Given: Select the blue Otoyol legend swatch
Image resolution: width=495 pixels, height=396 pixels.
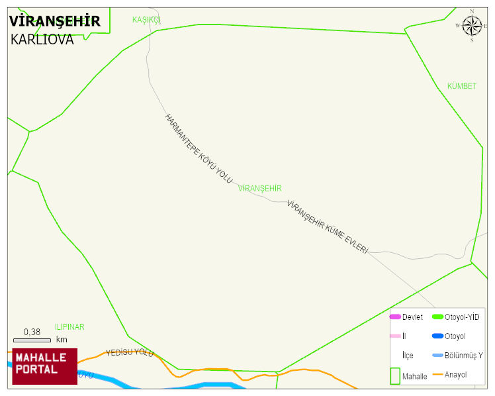Looking at the screenshot, I should coord(437,336).
